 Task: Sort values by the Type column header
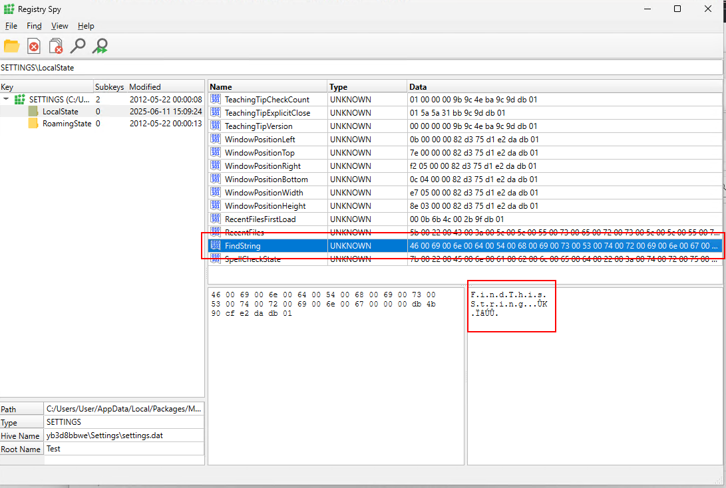pos(367,86)
